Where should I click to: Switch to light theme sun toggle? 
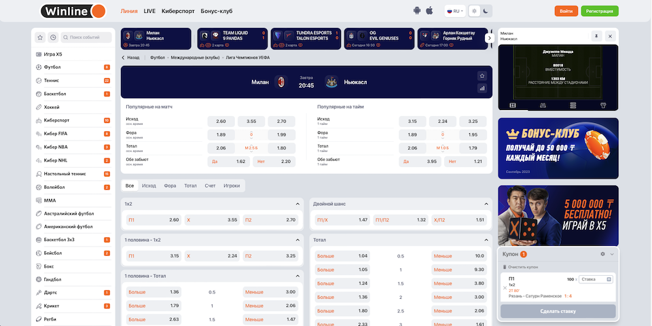475,11
